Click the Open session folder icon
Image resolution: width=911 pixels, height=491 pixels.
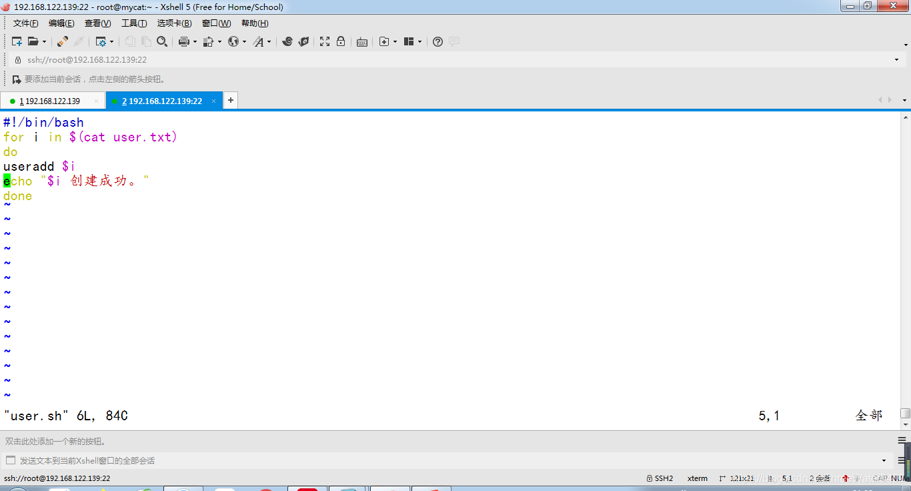click(33, 41)
